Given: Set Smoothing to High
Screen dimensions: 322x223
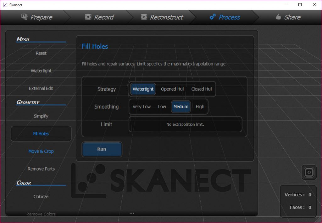Looking at the screenshot, I should tap(200, 107).
